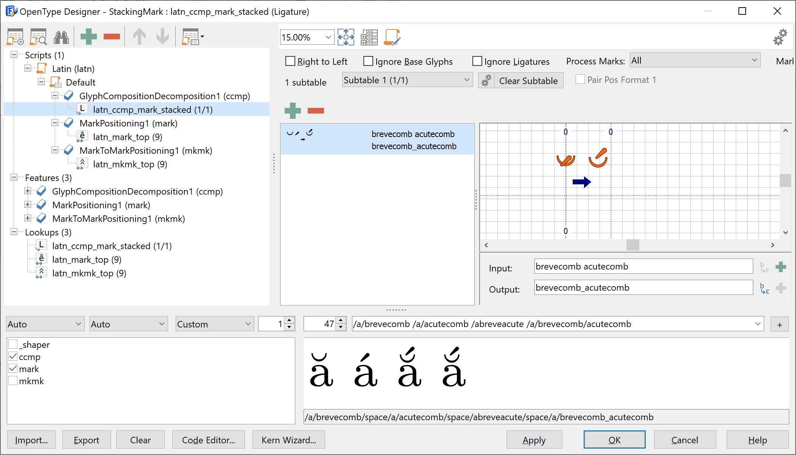Click the red minus above the ligature list
The width and height of the screenshot is (796, 455).
316,111
